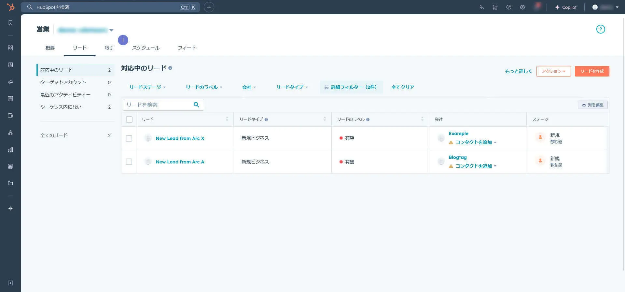This screenshot has width=625, height=292.
Task: Open the automation icon in sidebar
Action: [10, 132]
